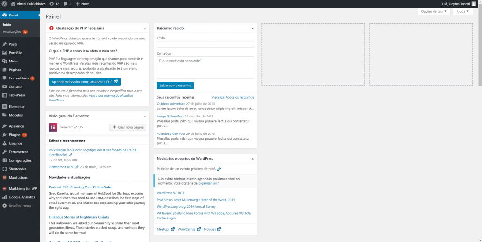Click Aprenda mais sobre como atualizar o PHP
The image size is (482, 242).
(x=85, y=82)
